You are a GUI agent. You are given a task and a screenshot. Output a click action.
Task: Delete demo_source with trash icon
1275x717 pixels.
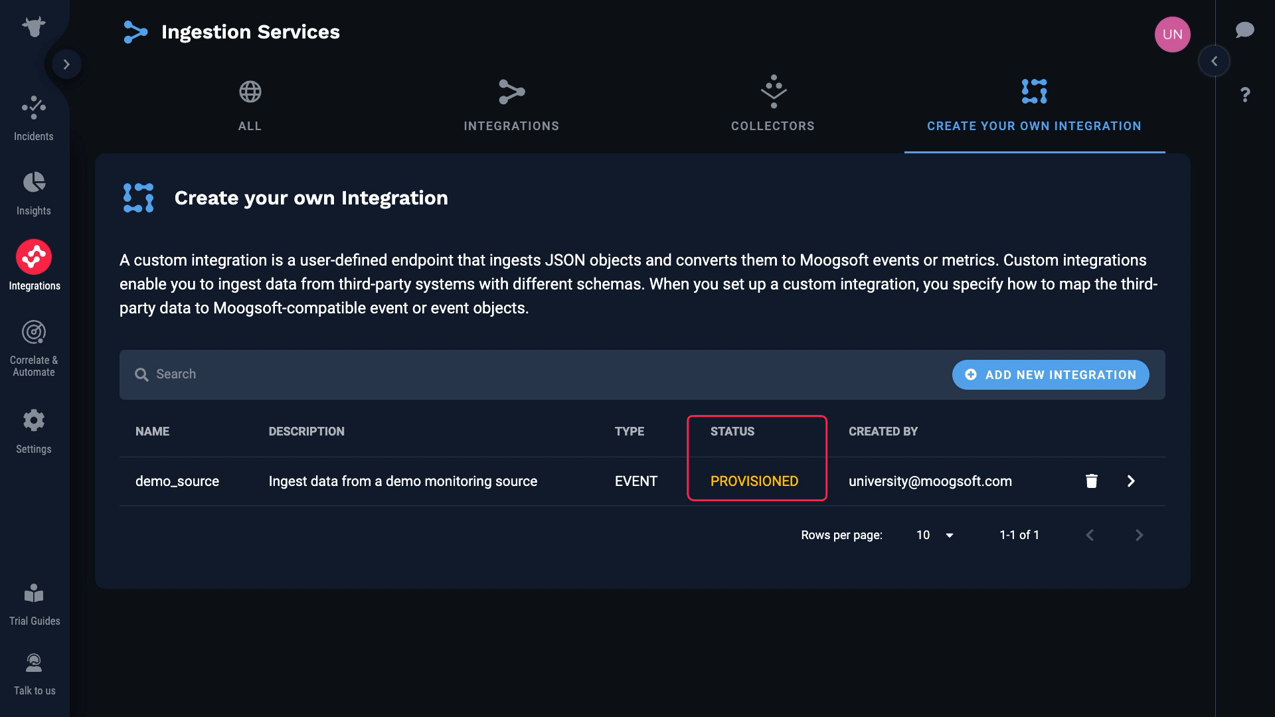pos(1091,481)
